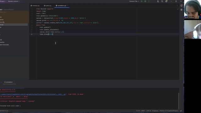This screenshot has width=201, height=113.
Task: Click the Run console vertical scrollbar
Action: coord(179,101)
